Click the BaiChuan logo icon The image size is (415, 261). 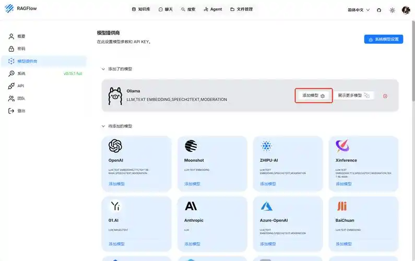tap(342, 206)
